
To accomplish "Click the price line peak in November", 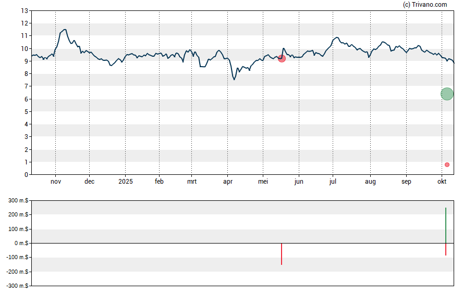I will (64, 30).
